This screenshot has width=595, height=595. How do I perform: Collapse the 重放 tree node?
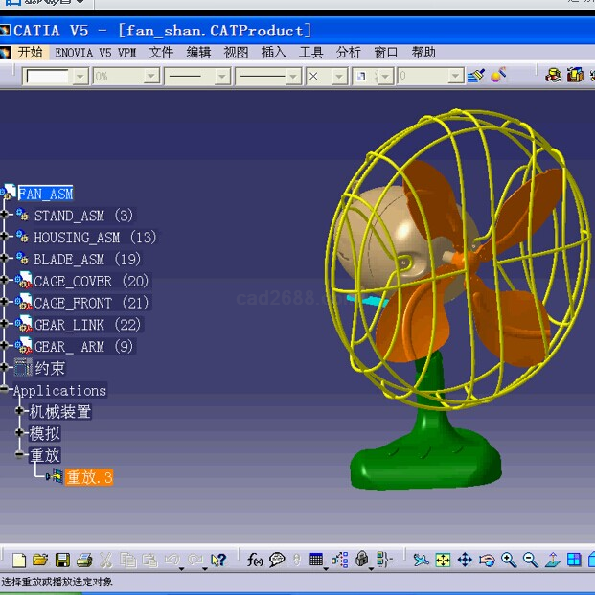pos(19,455)
